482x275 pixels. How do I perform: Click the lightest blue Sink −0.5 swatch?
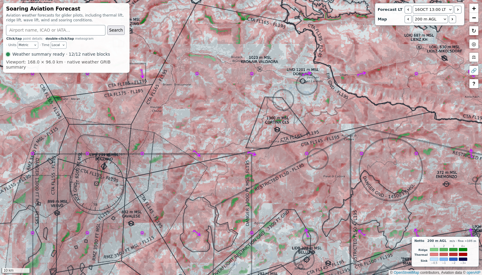(434, 259)
